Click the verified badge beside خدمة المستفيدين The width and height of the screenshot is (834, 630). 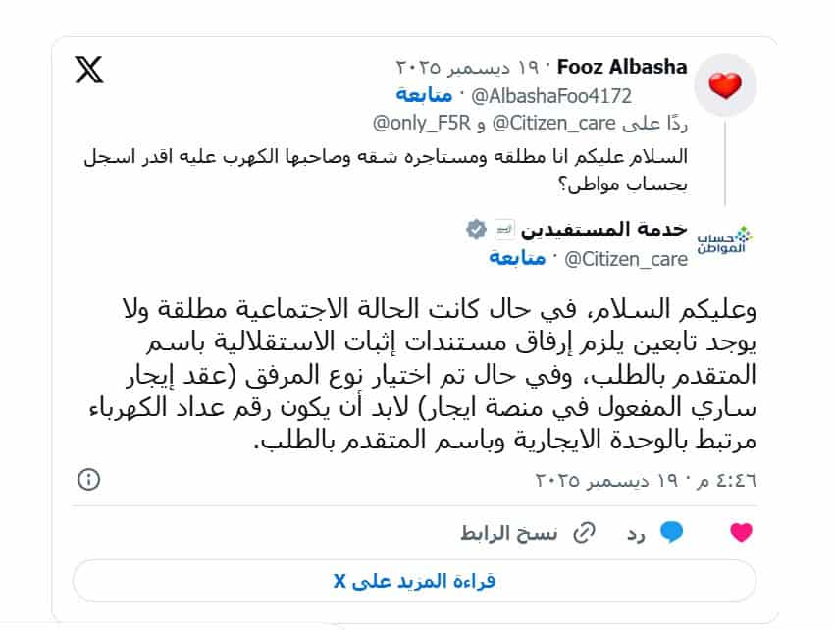[476, 230]
